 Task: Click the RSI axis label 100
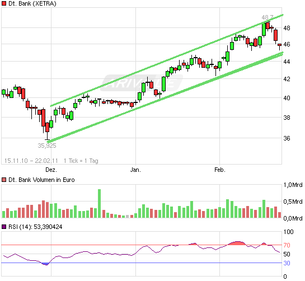[288, 232]
